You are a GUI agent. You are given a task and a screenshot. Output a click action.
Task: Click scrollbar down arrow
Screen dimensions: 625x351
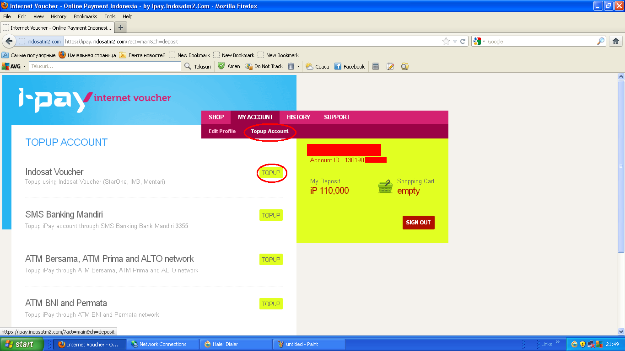point(621,331)
